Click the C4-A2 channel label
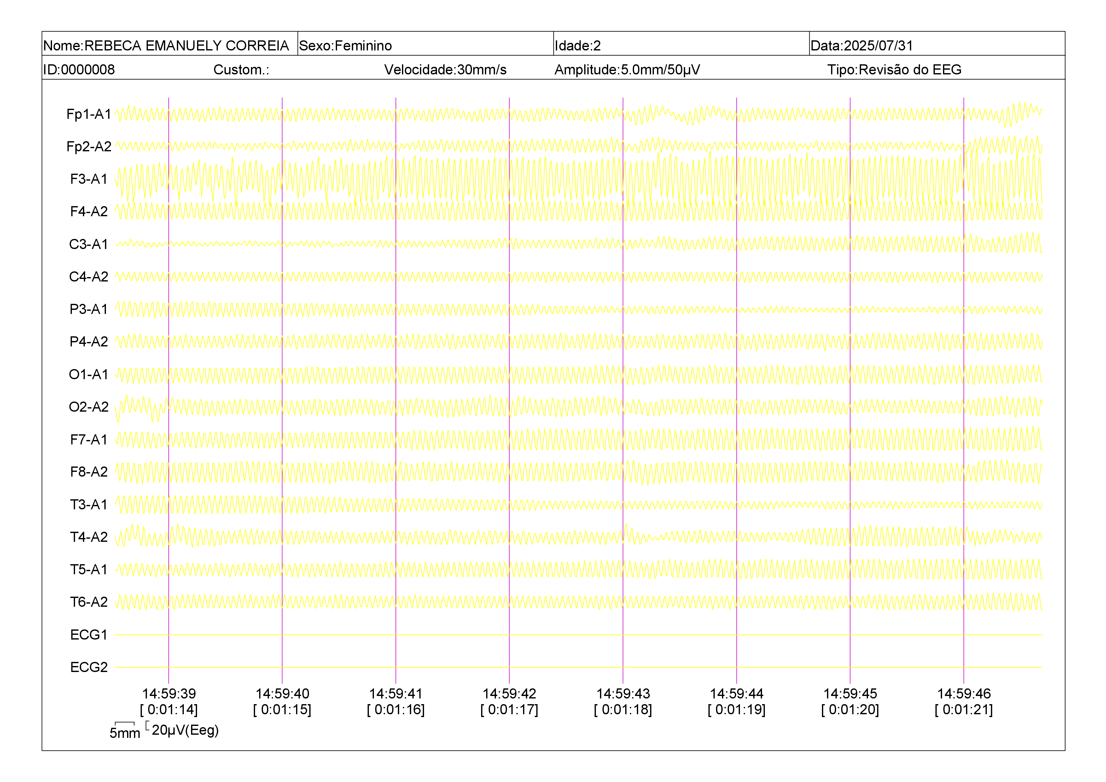The width and height of the screenshot is (1106, 782). pyautogui.click(x=89, y=276)
